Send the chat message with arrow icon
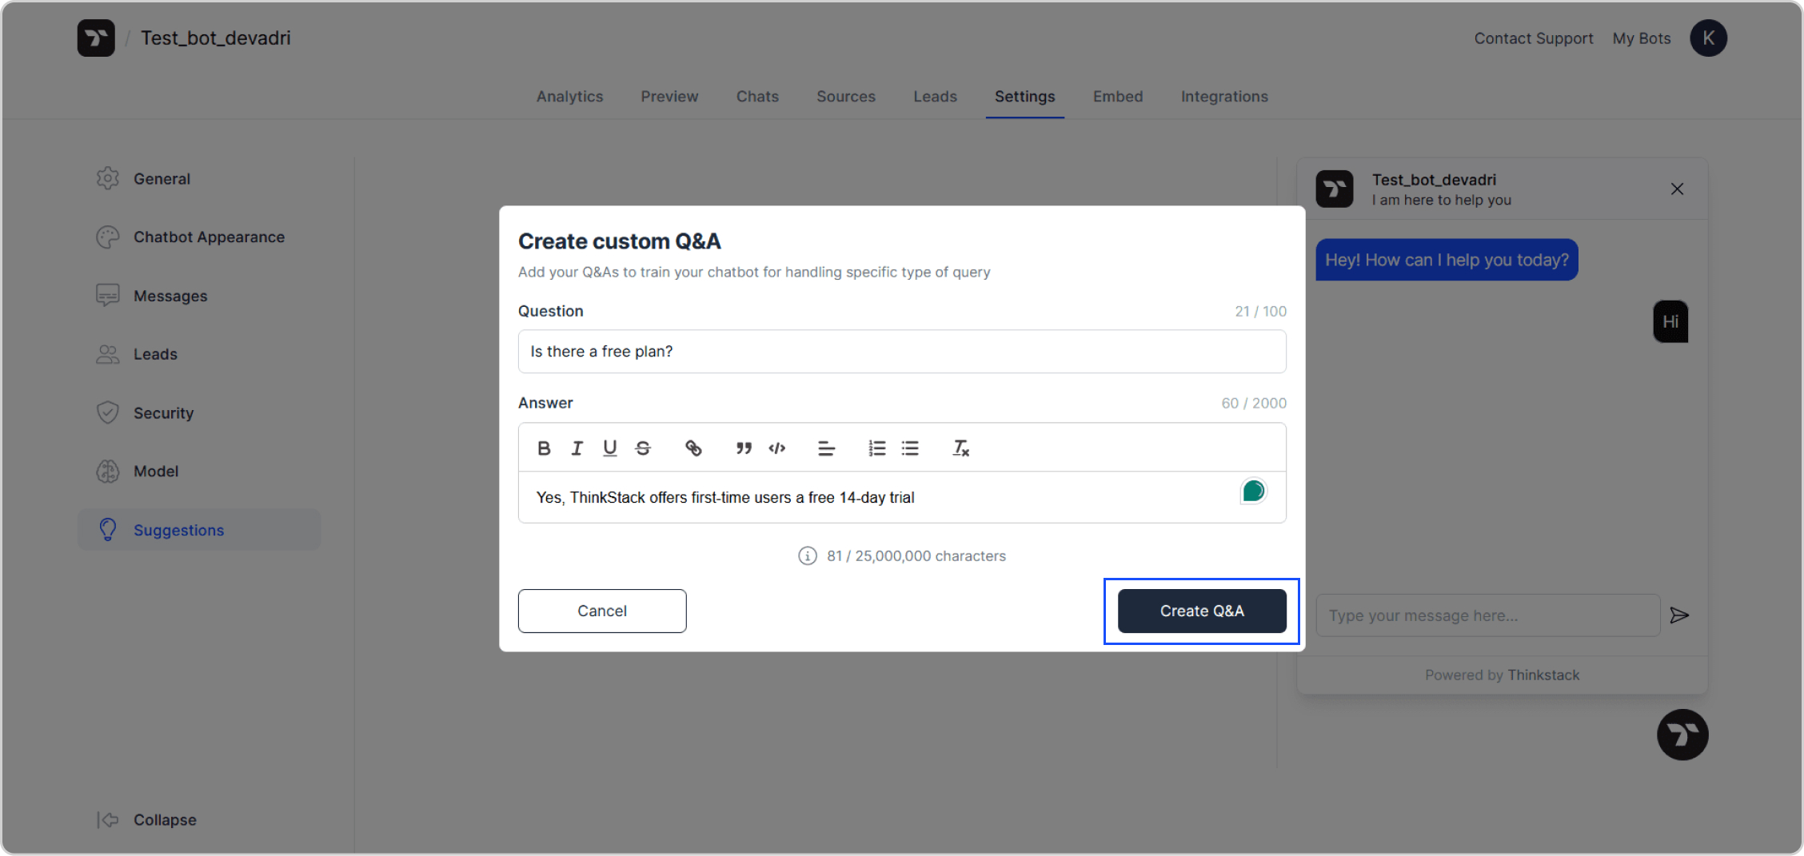Viewport: 1804px width, 856px height. [1679, 615]
